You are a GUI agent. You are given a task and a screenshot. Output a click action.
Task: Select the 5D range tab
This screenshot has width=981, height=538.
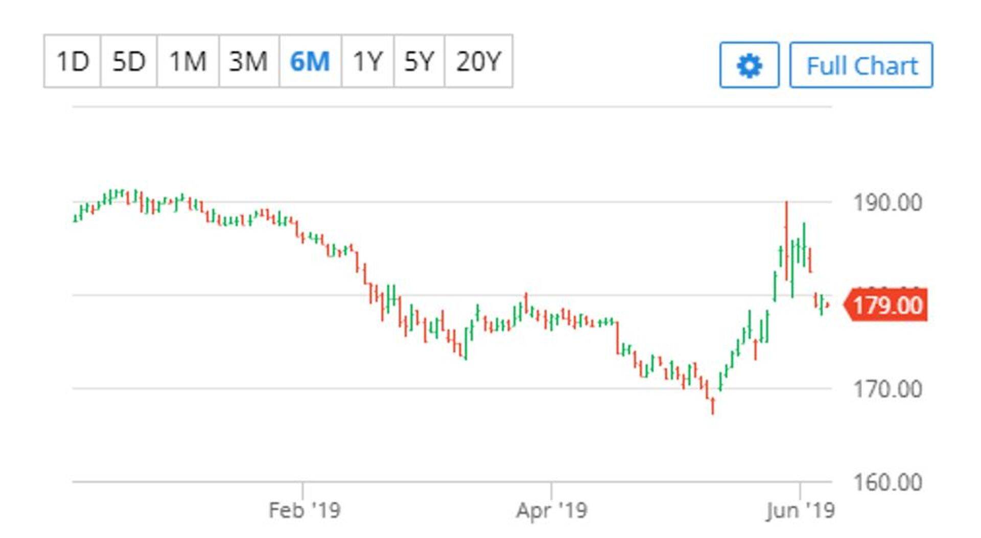pos(129,61)
